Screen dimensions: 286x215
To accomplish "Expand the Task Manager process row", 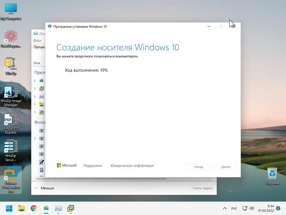I will (x=35, y=96).
